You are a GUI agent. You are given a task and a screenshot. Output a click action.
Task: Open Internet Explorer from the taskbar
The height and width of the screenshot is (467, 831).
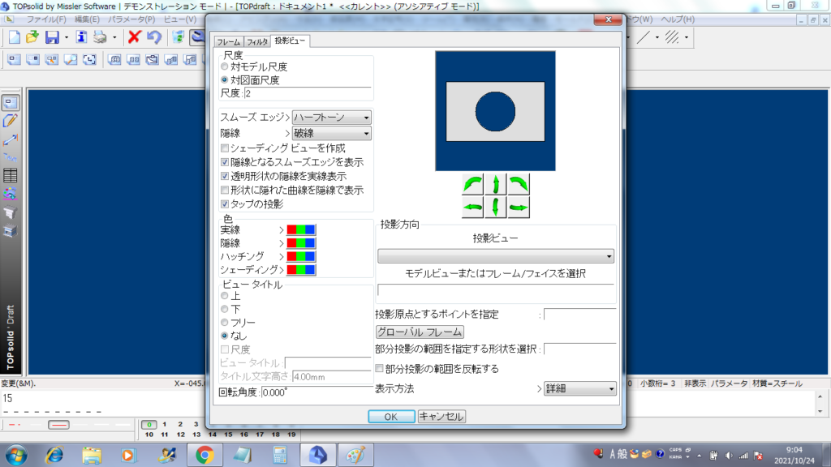(x=54, y=455)
